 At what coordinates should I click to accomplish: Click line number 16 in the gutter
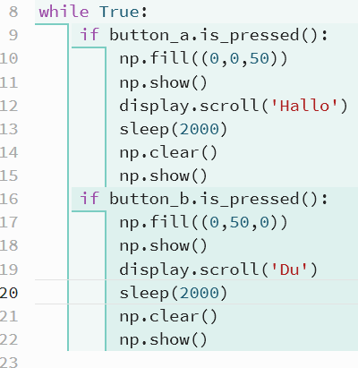pyautogui.click(x=9, y=199)
